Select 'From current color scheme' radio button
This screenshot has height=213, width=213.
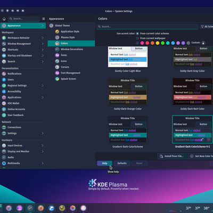coord(137,34)
